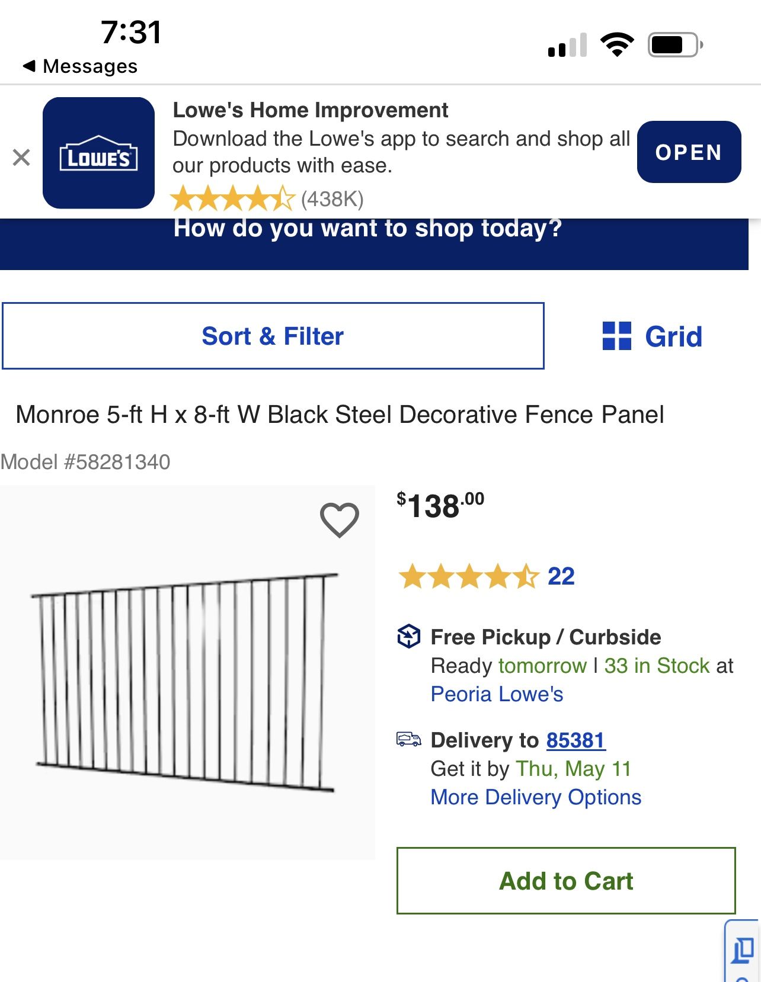The height and width of the screenshot is (982, 761).
Task: Tap the Wi-Fi status icon
Action: [x=617, y=44]
